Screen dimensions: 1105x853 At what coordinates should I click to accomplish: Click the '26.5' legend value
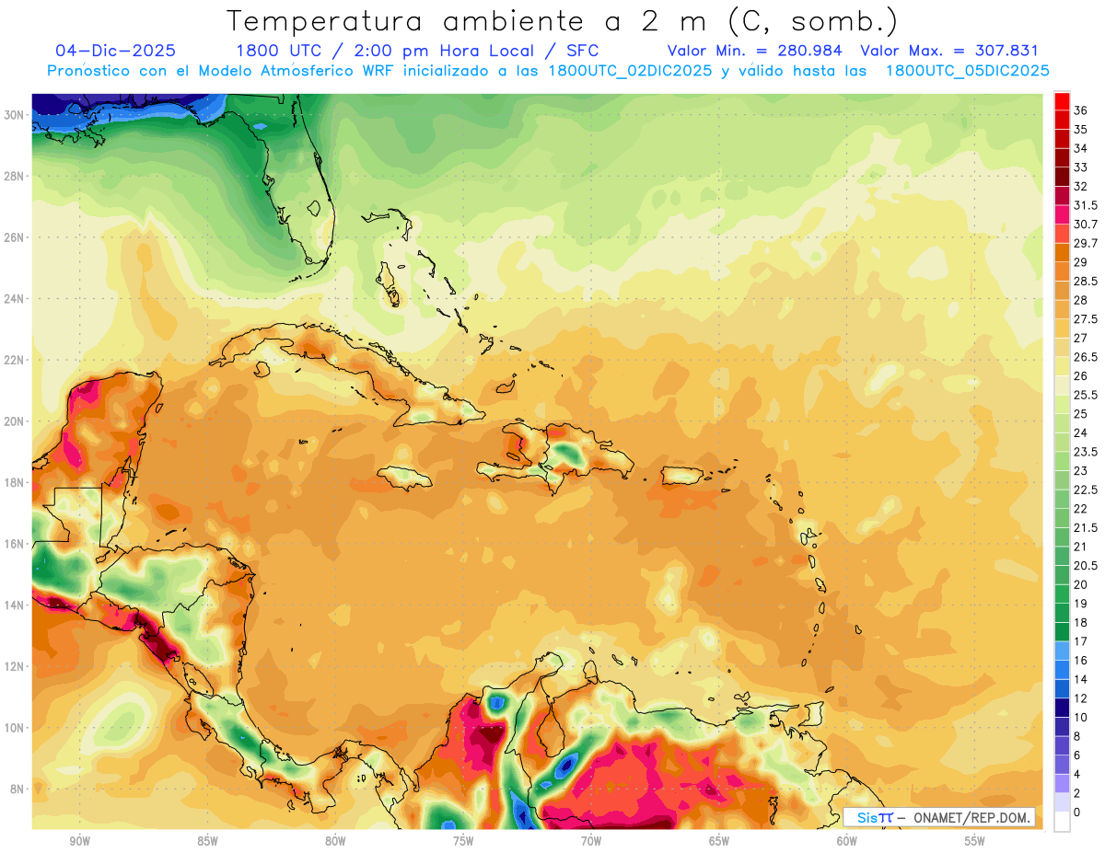pos(1086,357)
